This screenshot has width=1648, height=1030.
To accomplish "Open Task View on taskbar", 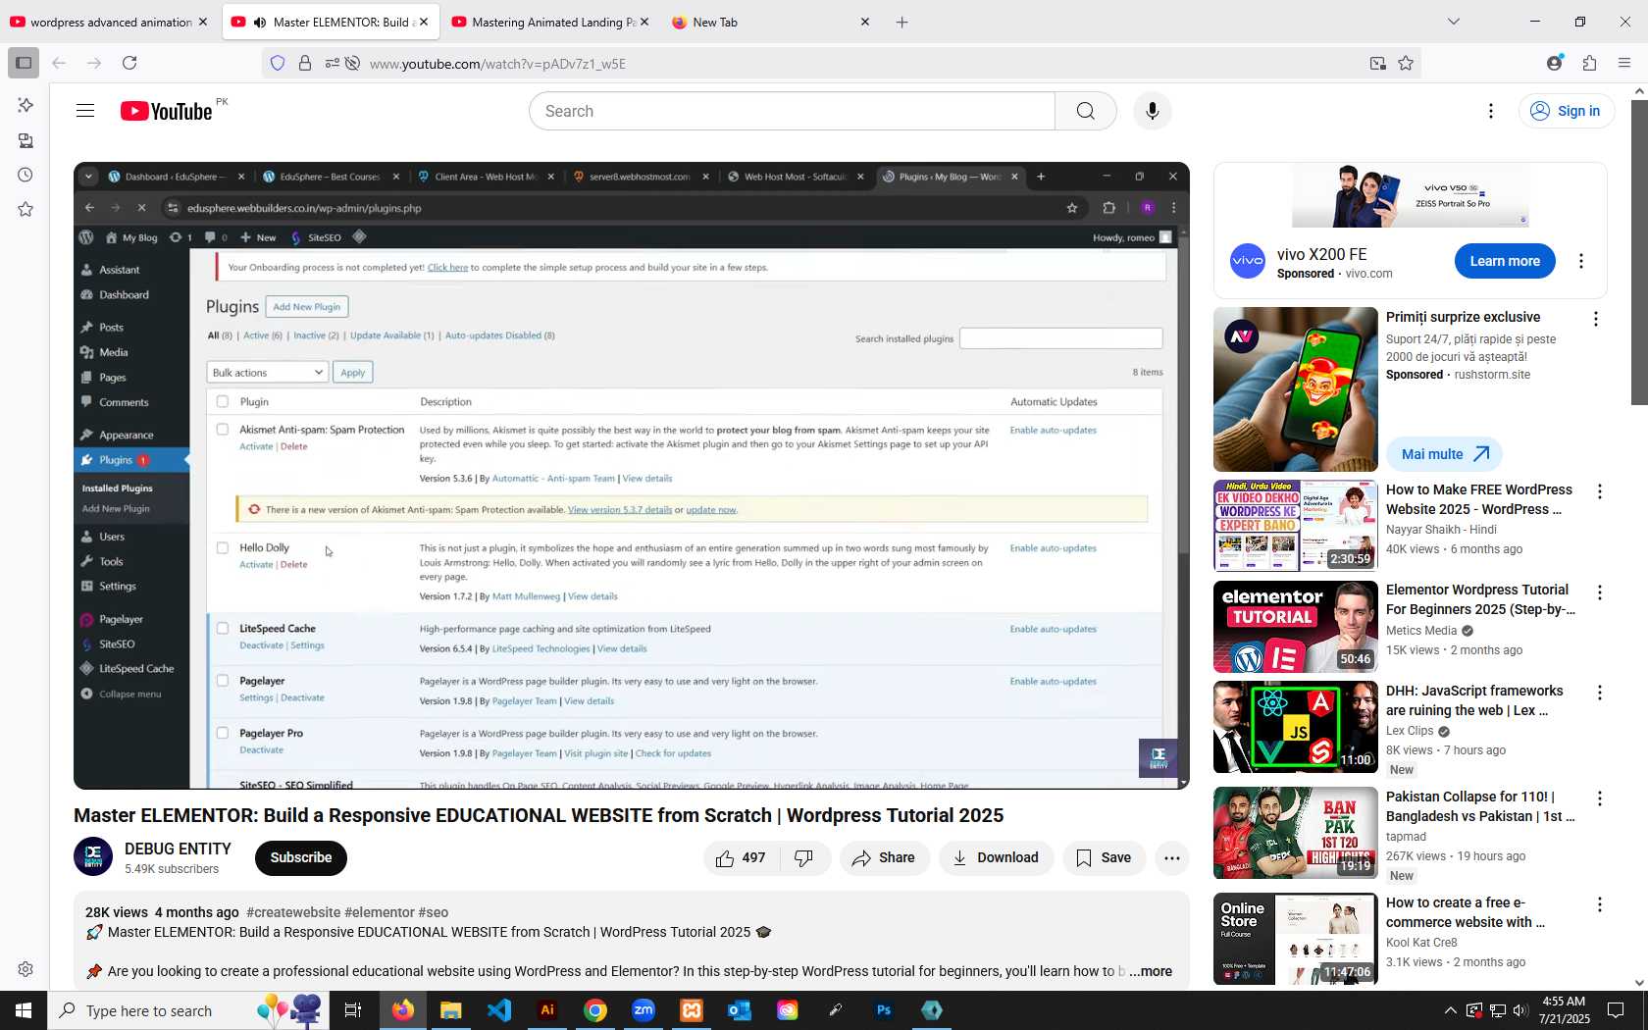I will point(353,1010).
